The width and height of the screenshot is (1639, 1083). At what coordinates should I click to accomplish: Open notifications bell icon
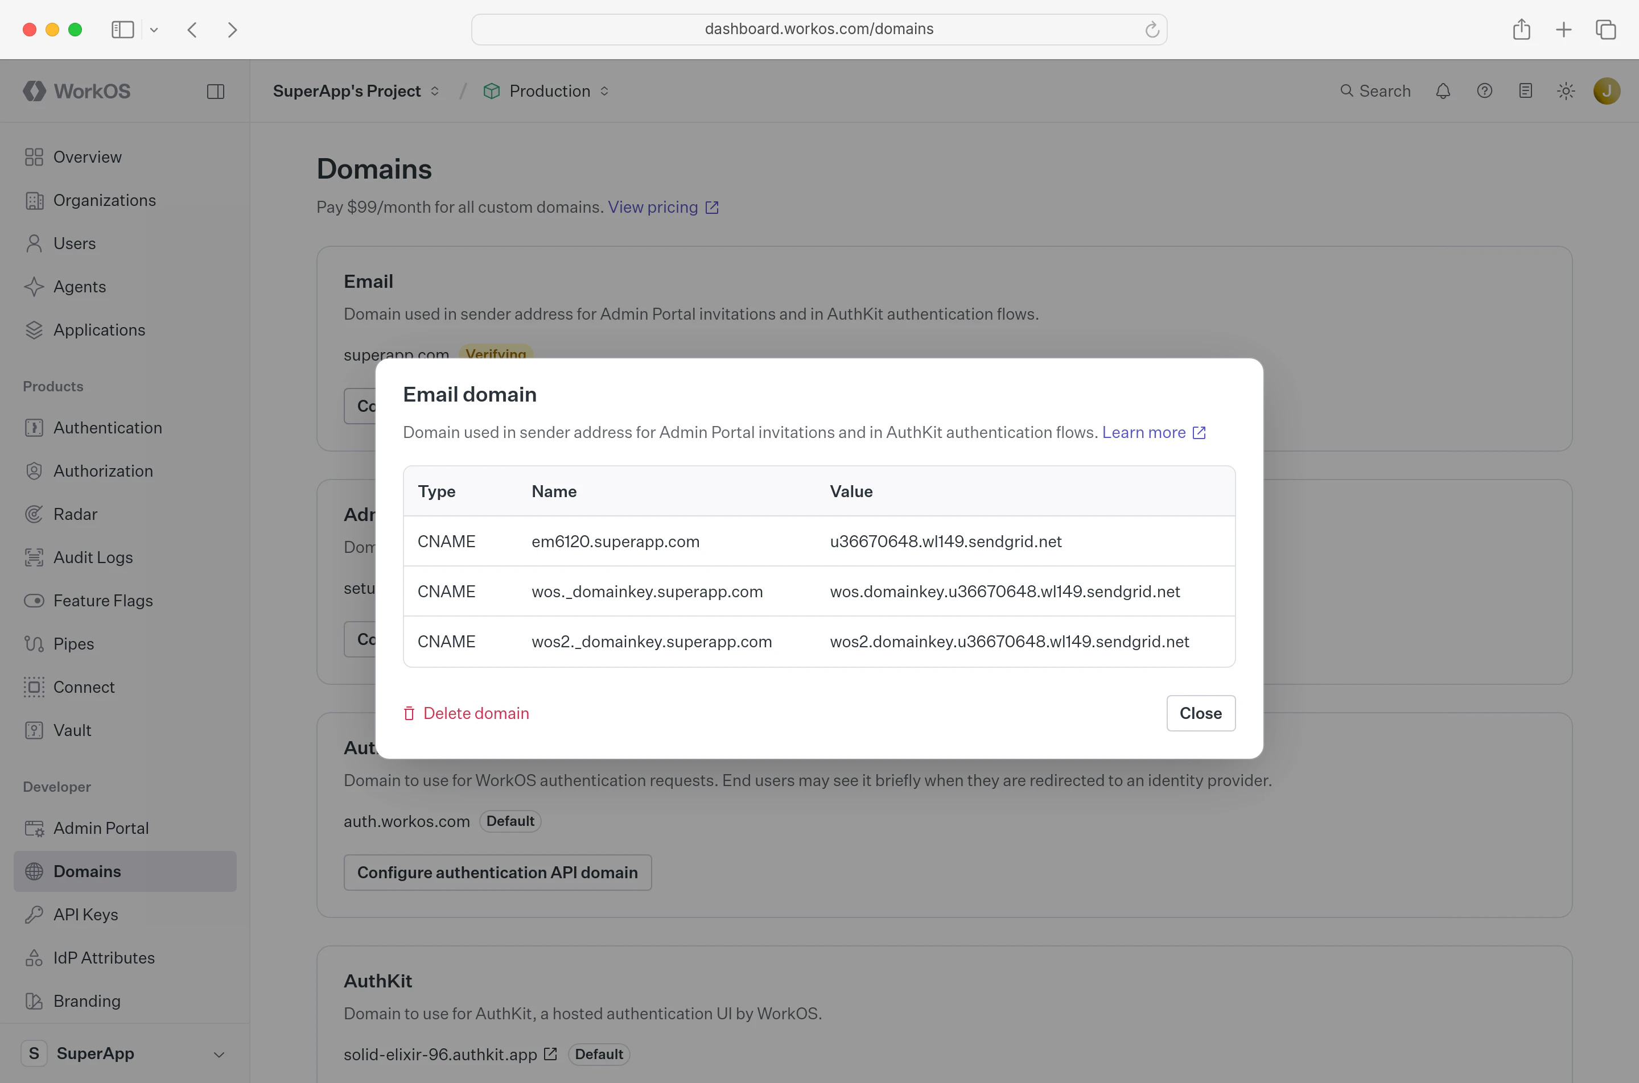pyautogui.click(x=1443, y=91)
